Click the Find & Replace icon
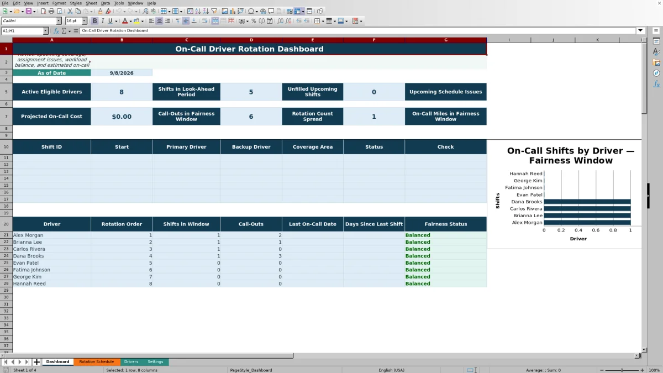Screen dimensions: 663x373 point(145,11)
